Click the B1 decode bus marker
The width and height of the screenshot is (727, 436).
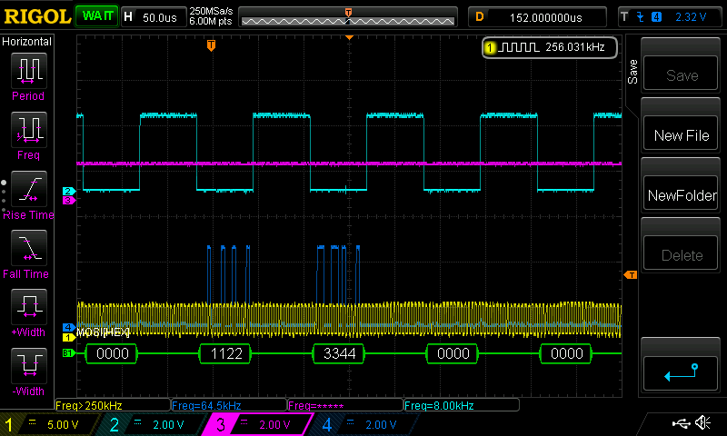tap(68, 353)
